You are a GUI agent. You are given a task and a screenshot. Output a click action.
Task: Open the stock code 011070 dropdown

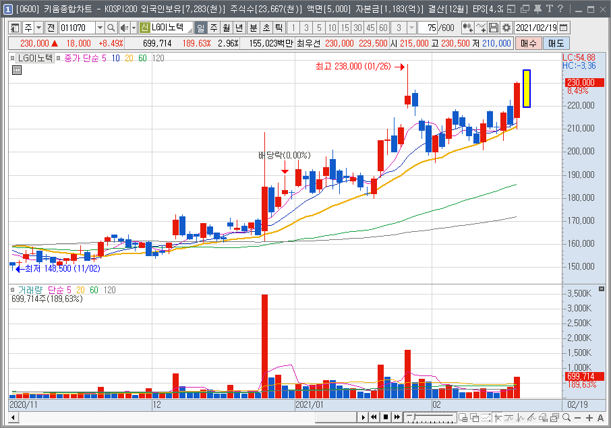pos(100,28)
